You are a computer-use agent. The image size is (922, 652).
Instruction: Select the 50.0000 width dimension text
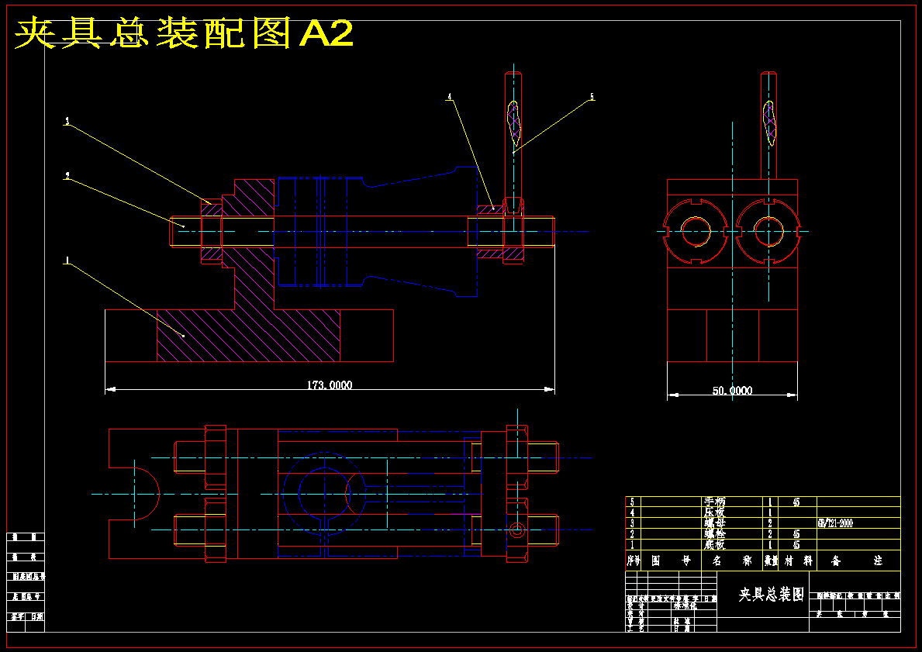pos(732,391)
